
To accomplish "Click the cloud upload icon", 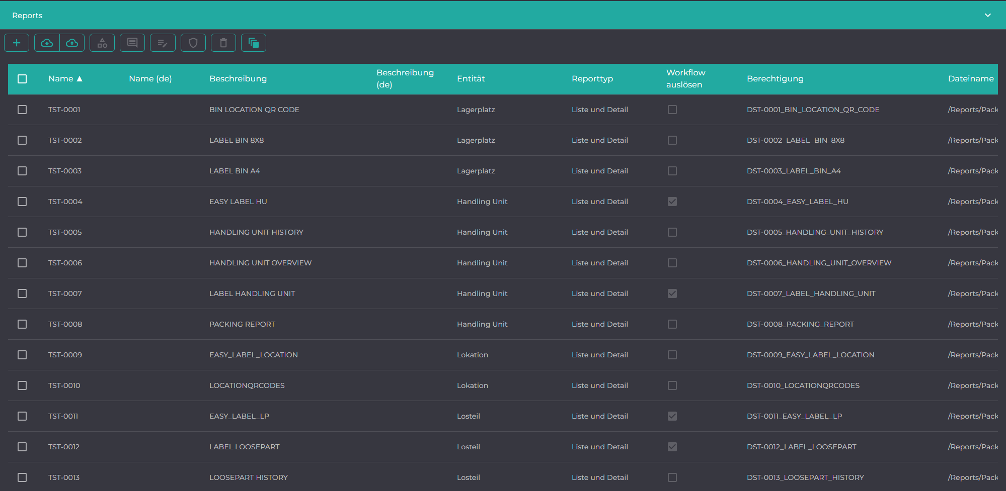I will pyautogui.click(x=72, y=43).
